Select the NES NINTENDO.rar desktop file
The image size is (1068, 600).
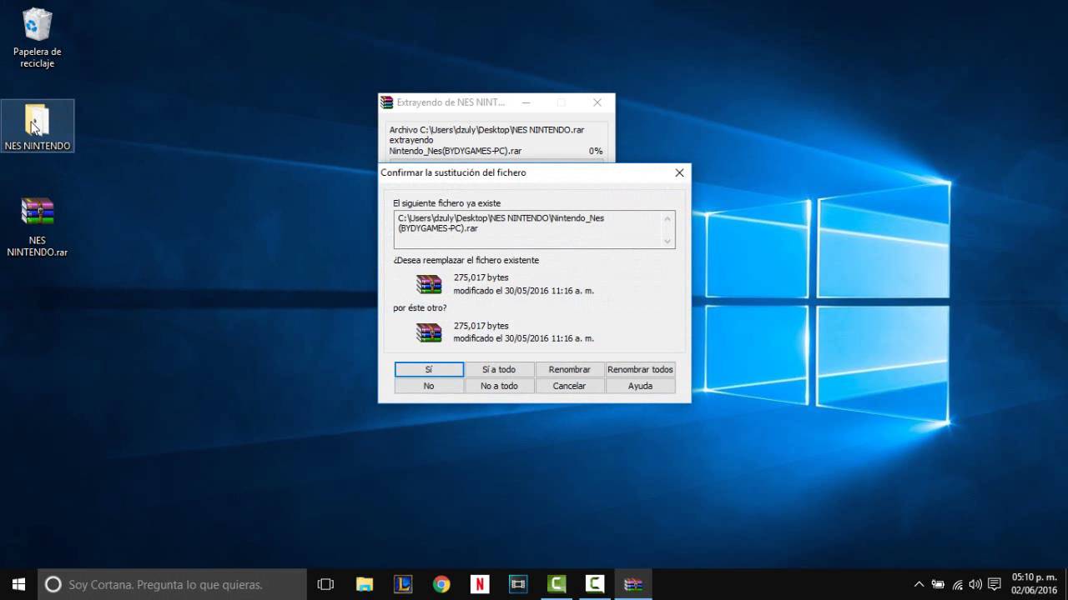pos(38,227)
